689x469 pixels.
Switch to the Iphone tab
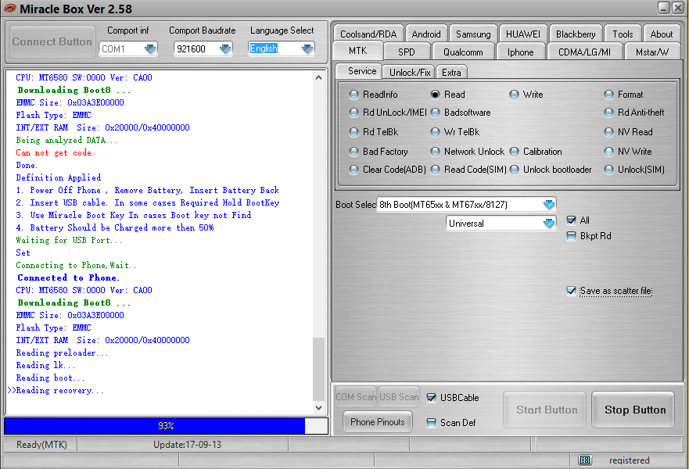point(520,52)
